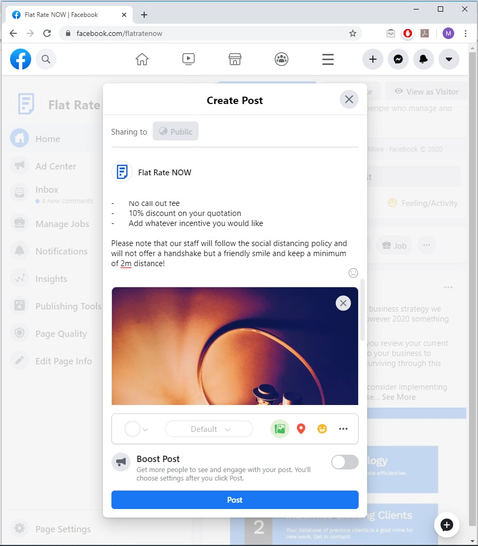This screenshot has width=478, height=546.
Task: Click Feeling/Activity behind dialog
Action: 423,203
